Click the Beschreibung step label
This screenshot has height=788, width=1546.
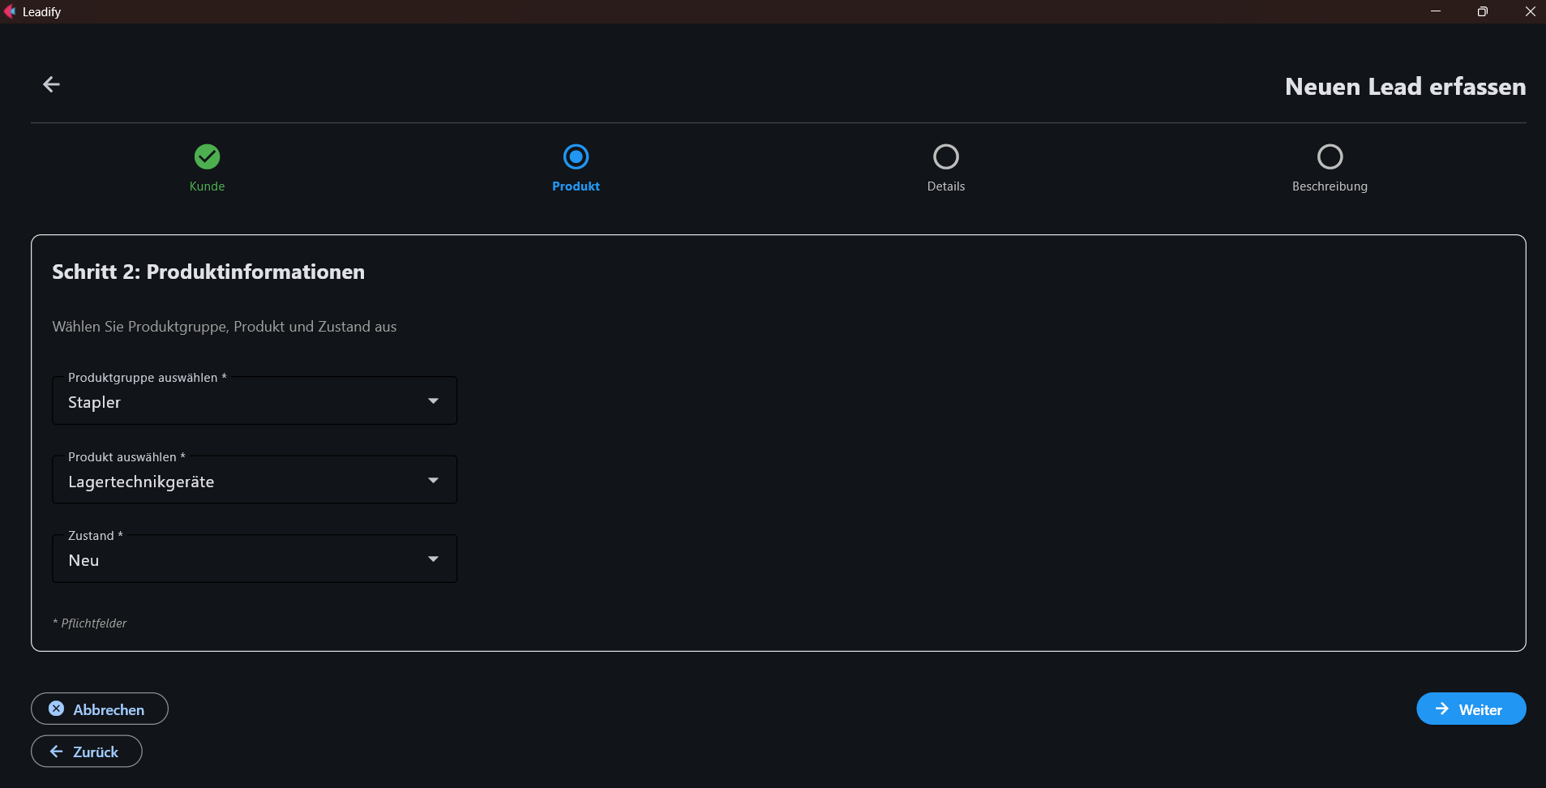(1330, 186)
